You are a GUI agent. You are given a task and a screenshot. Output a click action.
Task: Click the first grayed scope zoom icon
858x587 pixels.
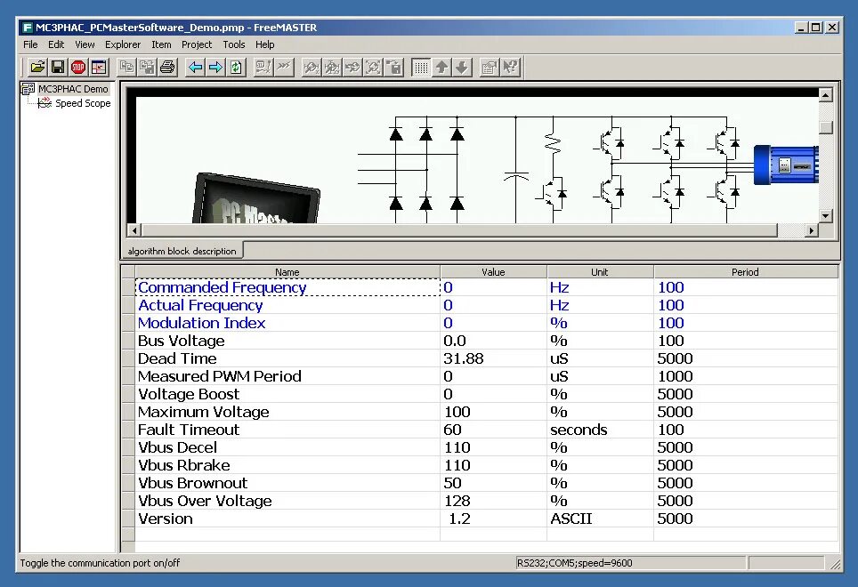312,68
